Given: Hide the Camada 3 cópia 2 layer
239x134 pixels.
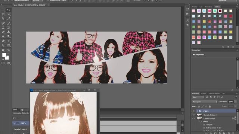Looking at the screenshot, I should [193, 115].
